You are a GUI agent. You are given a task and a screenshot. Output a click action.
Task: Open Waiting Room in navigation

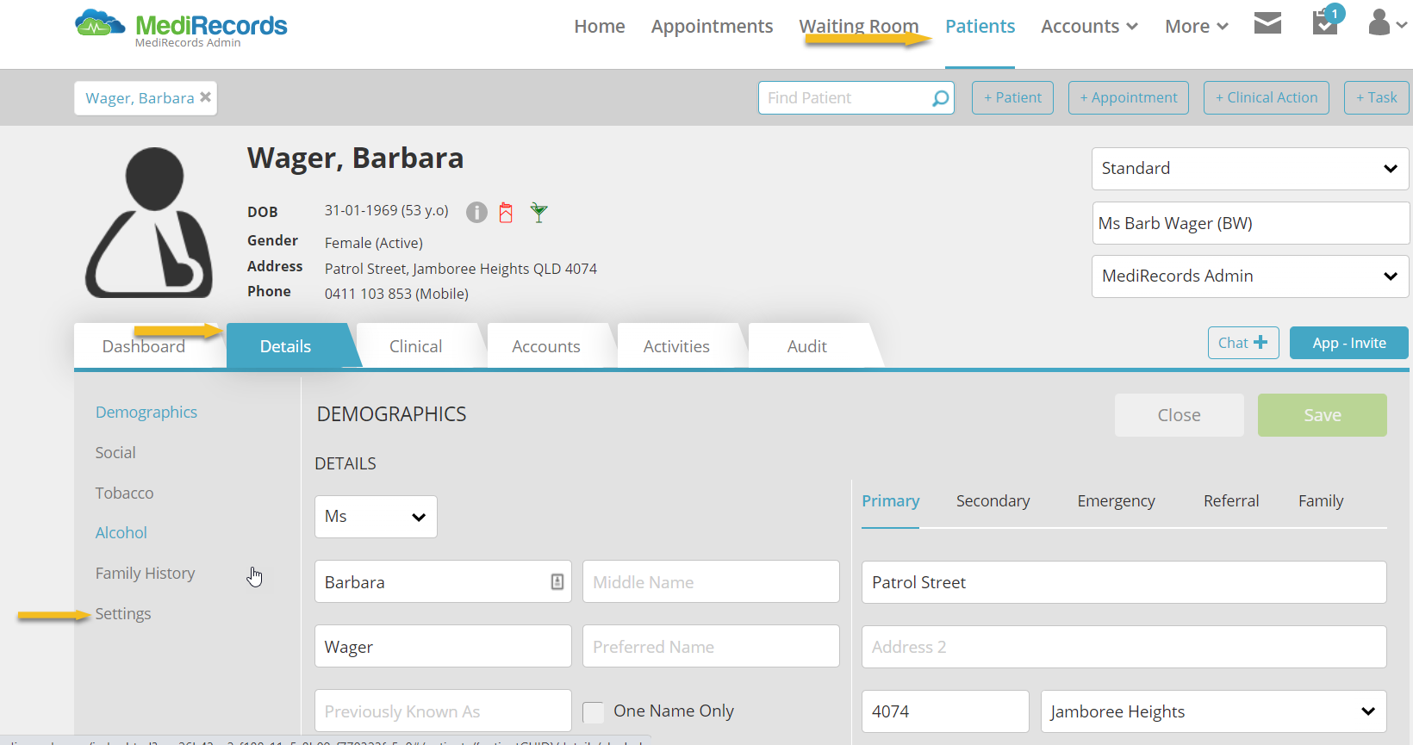859,27
